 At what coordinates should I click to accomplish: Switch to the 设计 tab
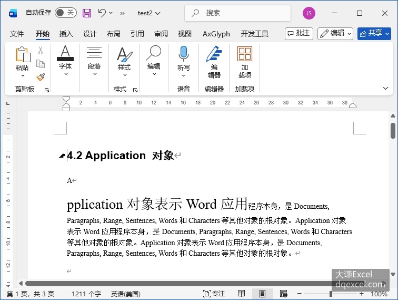(90, 34)
